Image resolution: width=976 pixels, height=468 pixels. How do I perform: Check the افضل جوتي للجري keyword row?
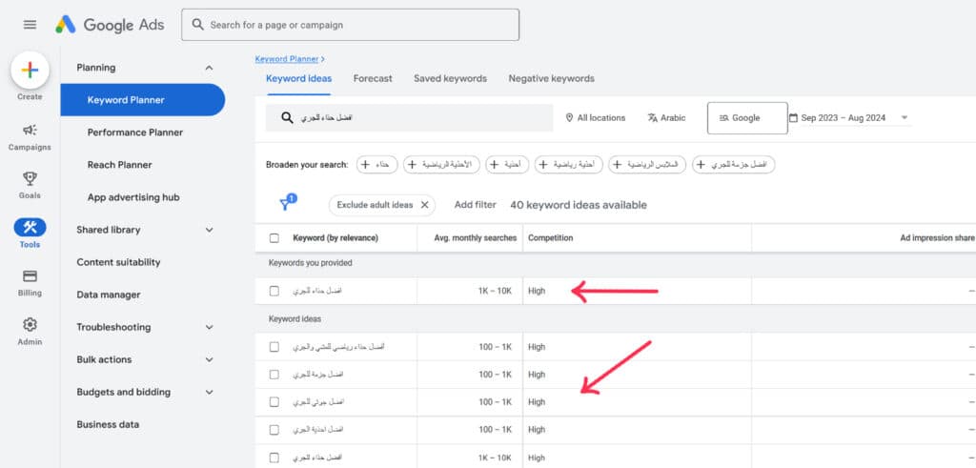coord(274,402)
